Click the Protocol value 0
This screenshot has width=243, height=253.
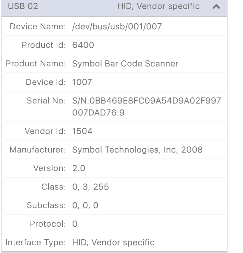pos(74,224)
